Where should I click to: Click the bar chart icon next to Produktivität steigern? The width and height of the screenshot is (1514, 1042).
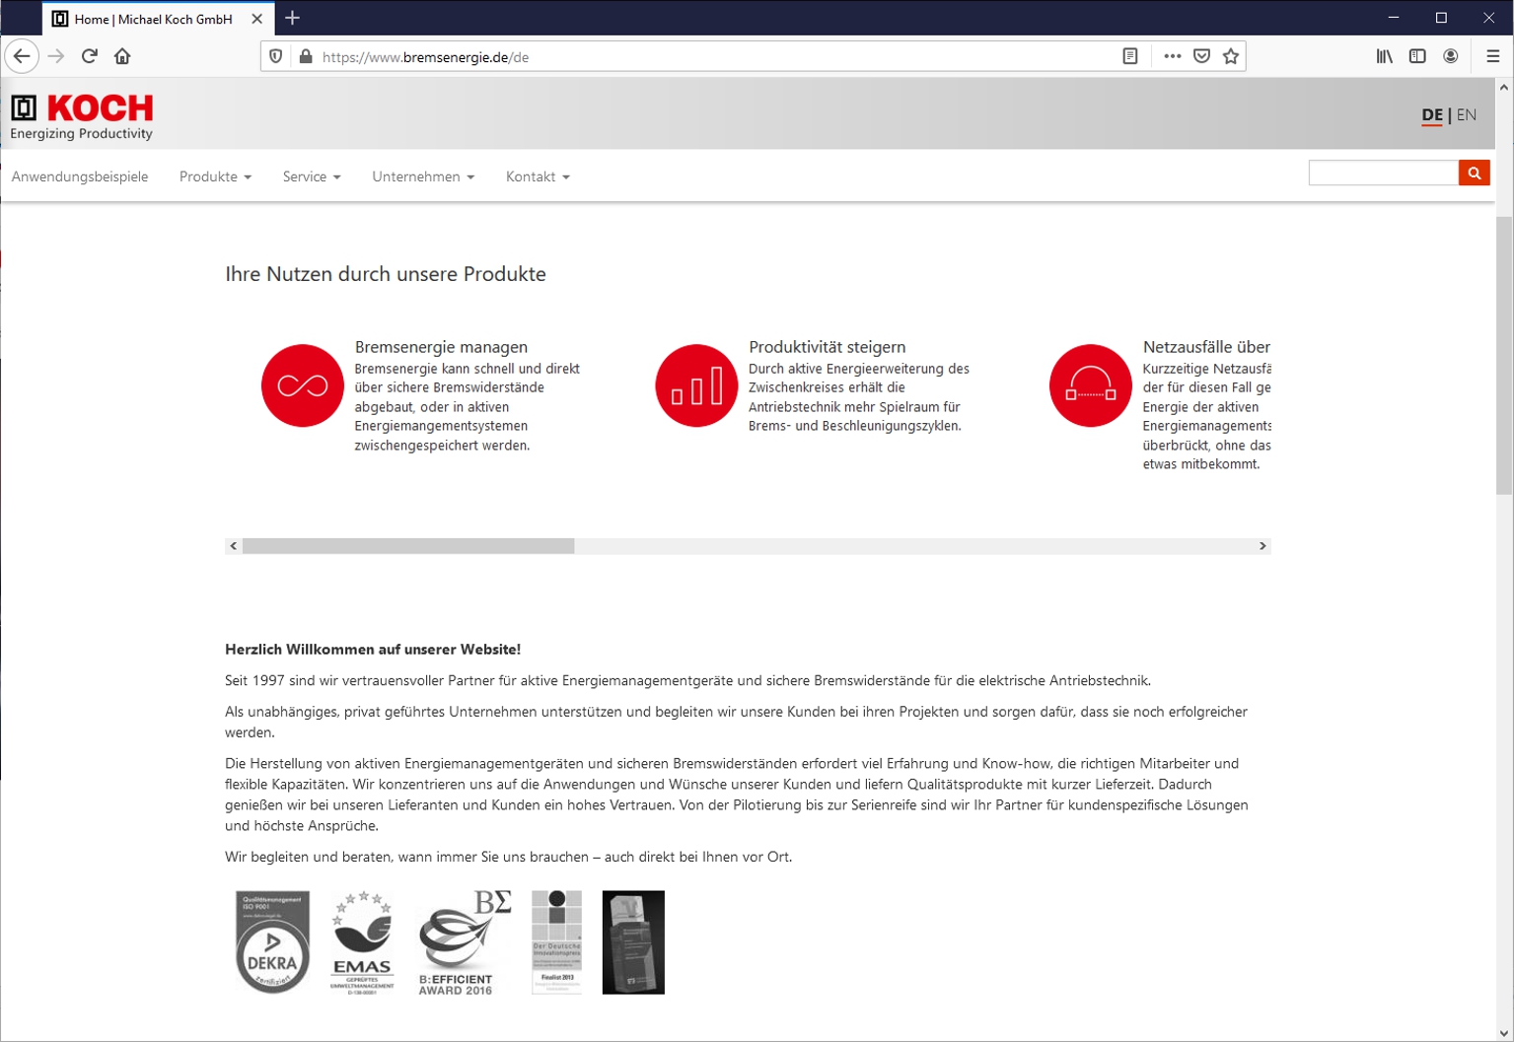(695, 385)
